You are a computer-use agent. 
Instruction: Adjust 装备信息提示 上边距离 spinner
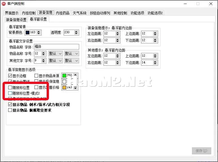pos(155,34)
